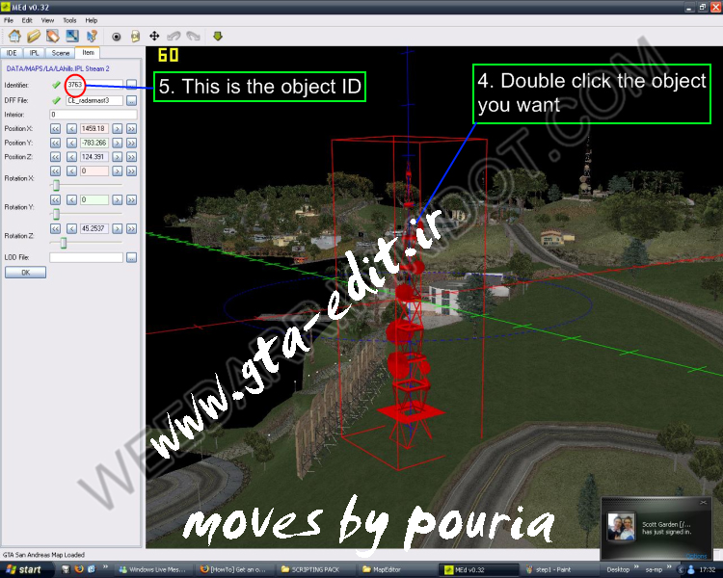Decrease Rotation X with << button

pos(55,171)
